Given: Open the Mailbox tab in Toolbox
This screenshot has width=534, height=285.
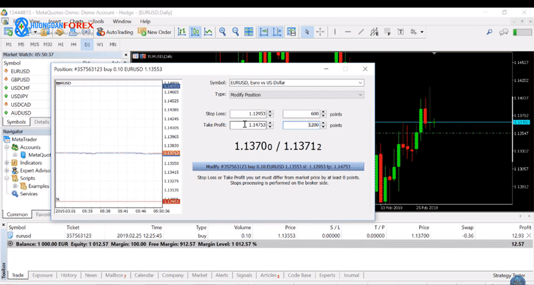Looking at the screenshot, I should tap(115, 275).
